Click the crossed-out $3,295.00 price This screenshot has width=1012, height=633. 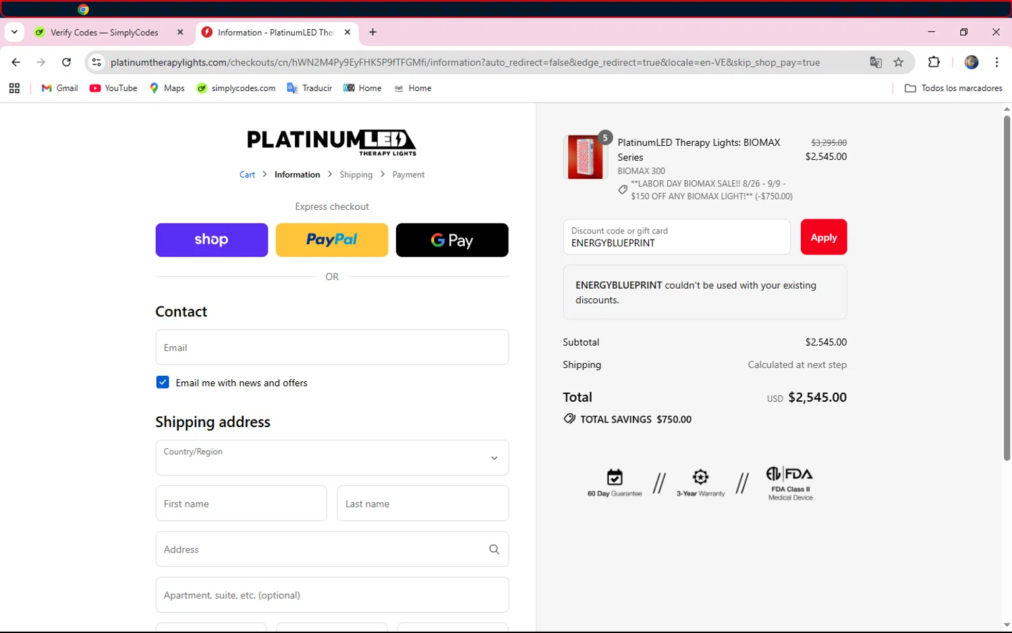tap(828, 142)
